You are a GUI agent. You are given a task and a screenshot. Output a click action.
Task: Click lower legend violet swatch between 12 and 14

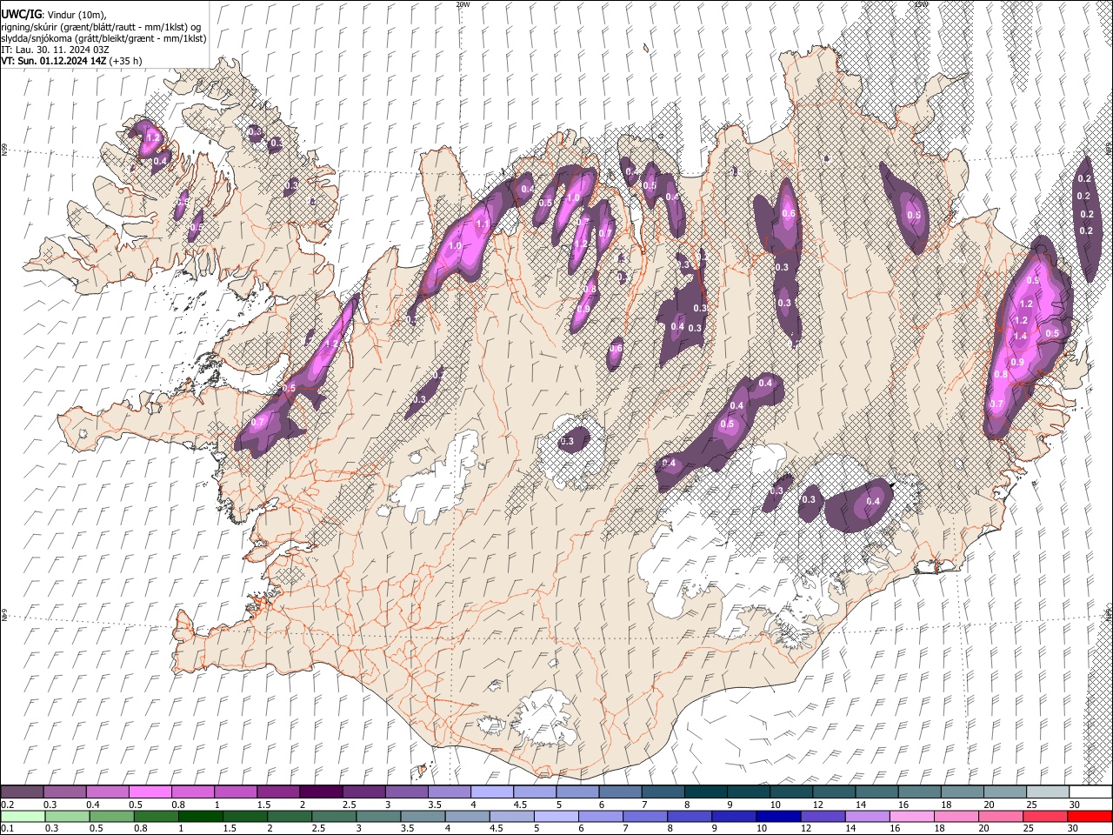click(824, 816)
